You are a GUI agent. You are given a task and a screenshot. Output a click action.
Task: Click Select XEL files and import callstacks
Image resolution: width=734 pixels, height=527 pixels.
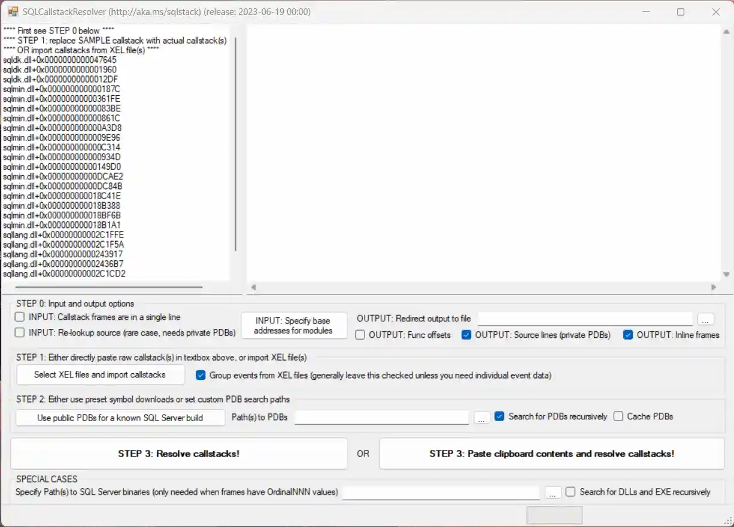tap(100, 375)
